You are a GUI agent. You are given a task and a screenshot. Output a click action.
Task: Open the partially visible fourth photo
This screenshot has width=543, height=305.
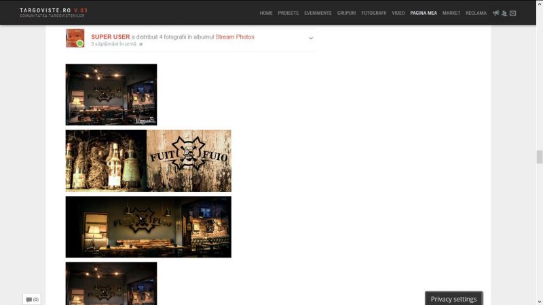point(111,283)
